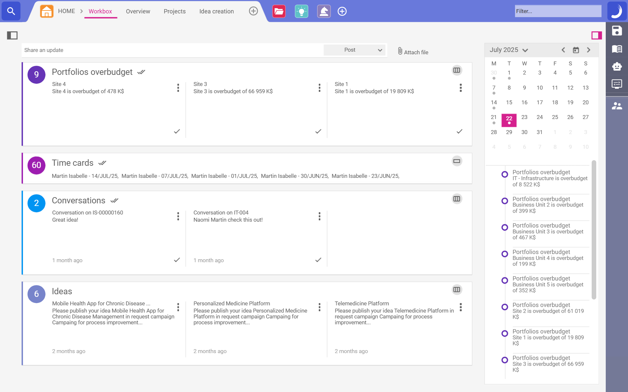
Task: Select the Workbox tab
Action: click(100, 11)
